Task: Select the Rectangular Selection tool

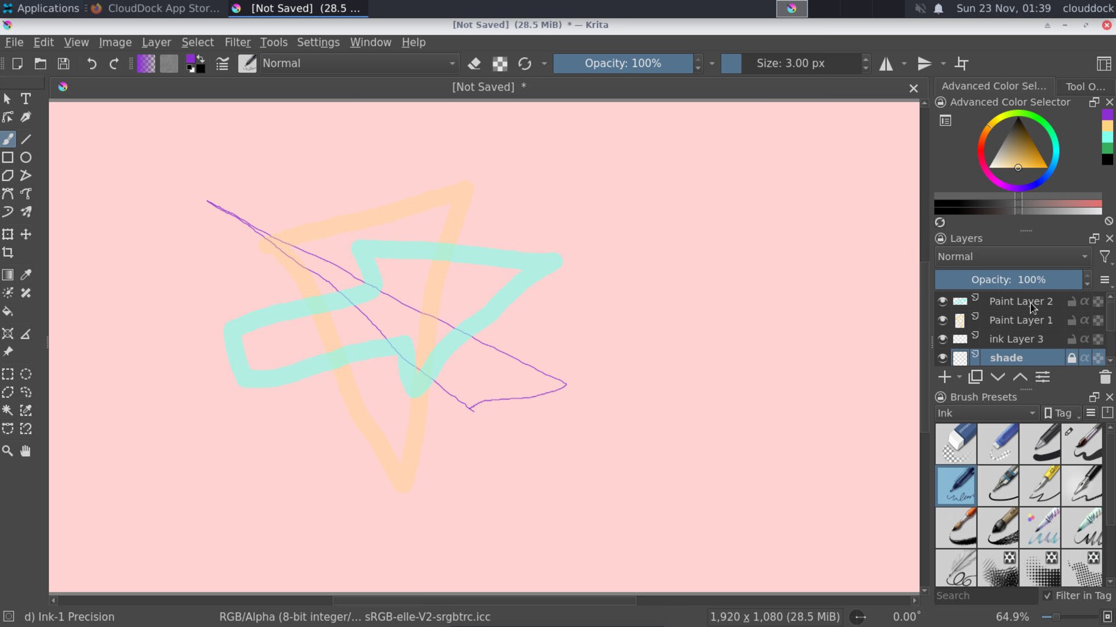Action: pyautogui.click(x=8, y=374)
